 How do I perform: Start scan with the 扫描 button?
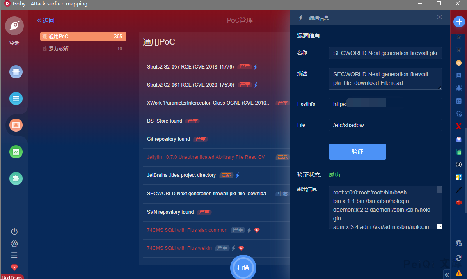(x=243, y=268)
